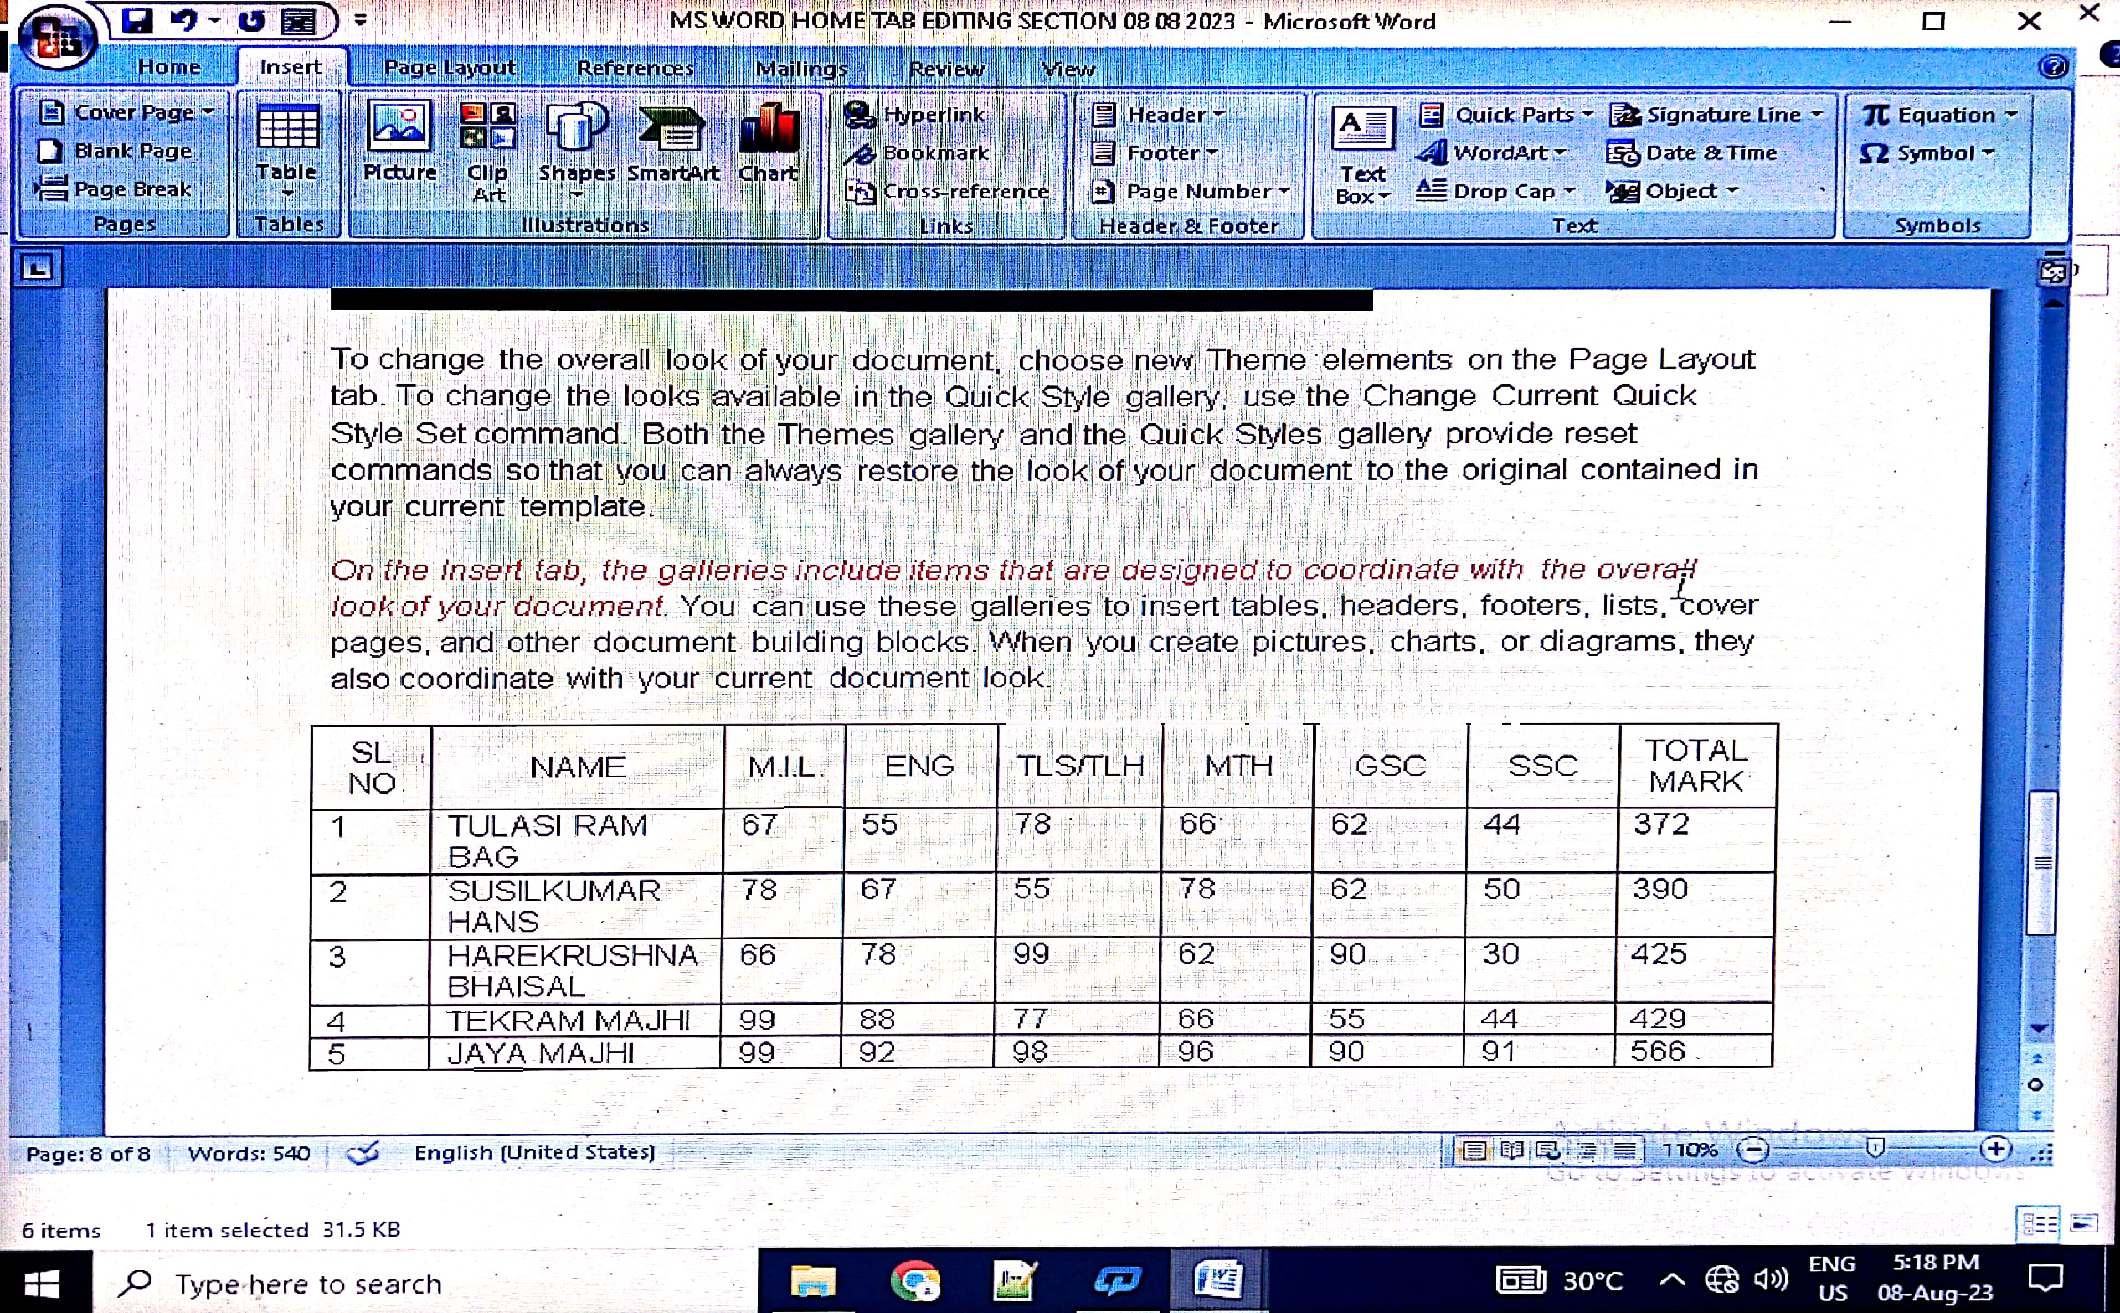Click the Save icon in quick access toolbar
Screen dimensions: 2120x1313
[136, 21]
